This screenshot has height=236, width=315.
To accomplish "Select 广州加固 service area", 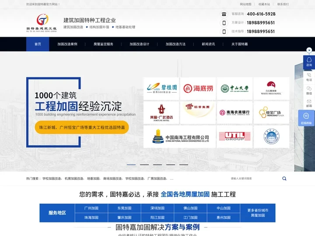I will pos(91,208).
